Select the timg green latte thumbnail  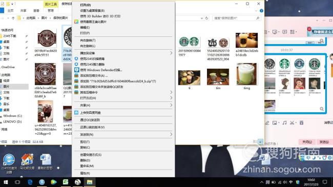coord(246,74)
